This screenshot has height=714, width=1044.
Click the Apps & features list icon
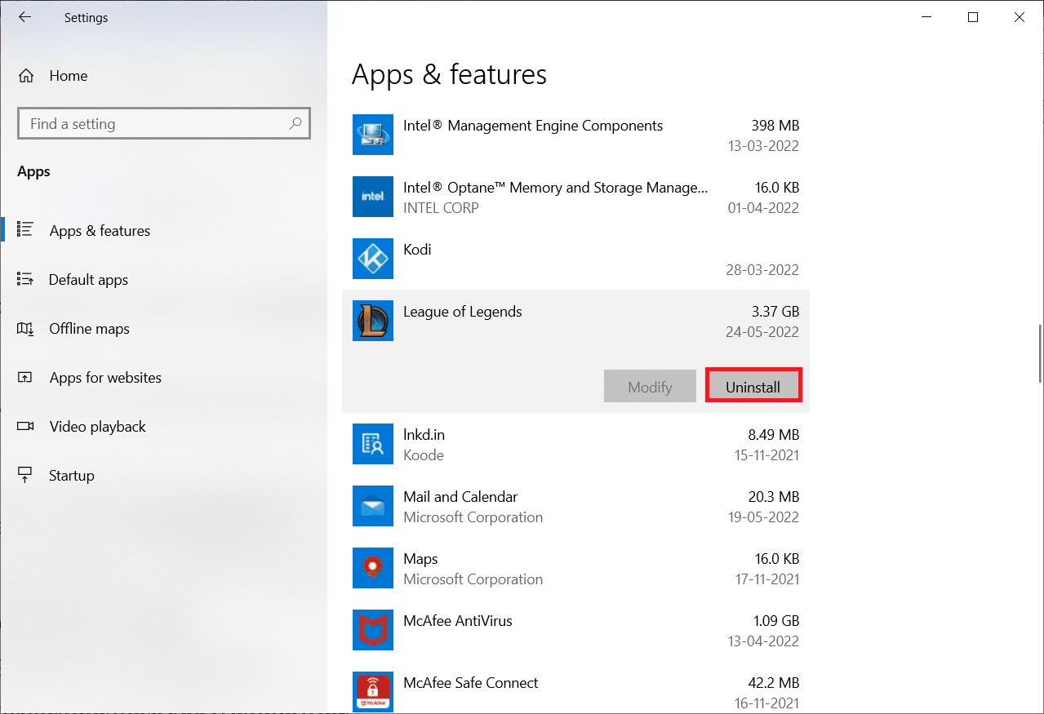point(24,230)
